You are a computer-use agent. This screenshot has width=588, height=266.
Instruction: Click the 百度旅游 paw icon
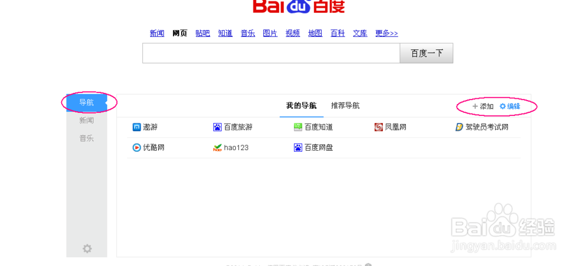pyautogui.click(x=218, y=127)
